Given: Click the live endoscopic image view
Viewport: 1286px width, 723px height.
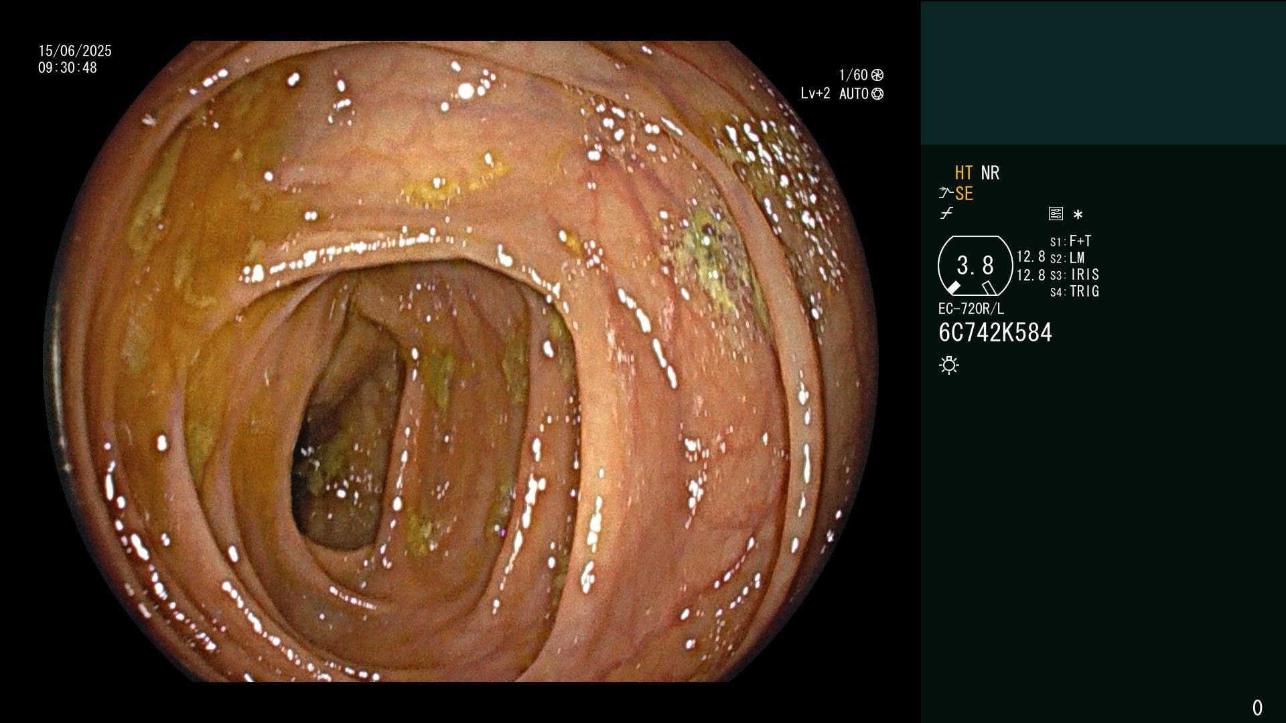Looking at the screenshot, I should pos(461,361).
